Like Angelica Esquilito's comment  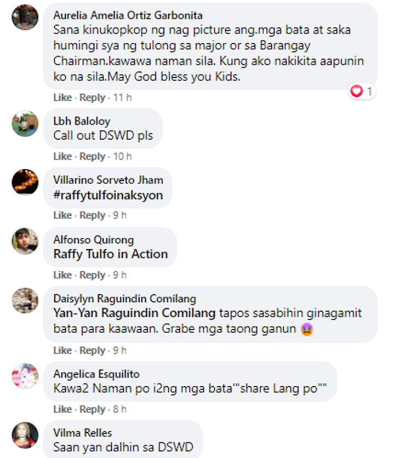pos(62,409)
